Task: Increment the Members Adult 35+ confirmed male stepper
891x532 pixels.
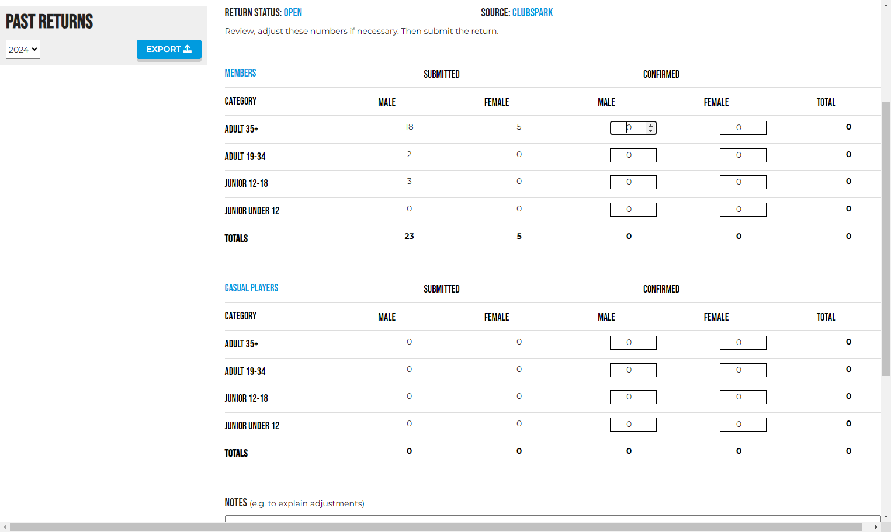Action: (x=650, y=125)
